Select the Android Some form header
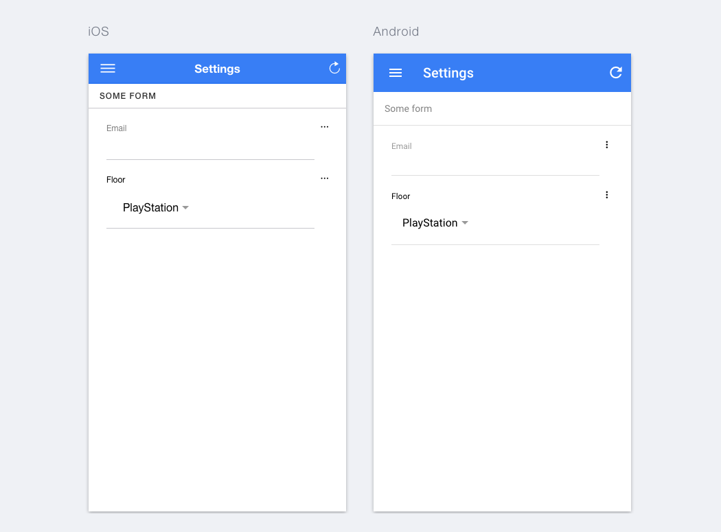Screen dimensions: 721x532 click(x=408, y=108)
